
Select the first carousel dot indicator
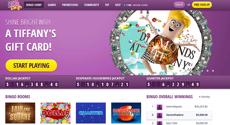(x=180, y=71)
